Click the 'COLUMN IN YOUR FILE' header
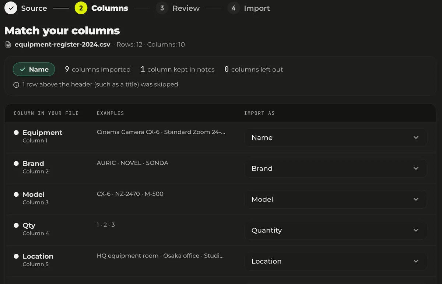Viewport: 442px width, 284px height. (x=46, y=113)
